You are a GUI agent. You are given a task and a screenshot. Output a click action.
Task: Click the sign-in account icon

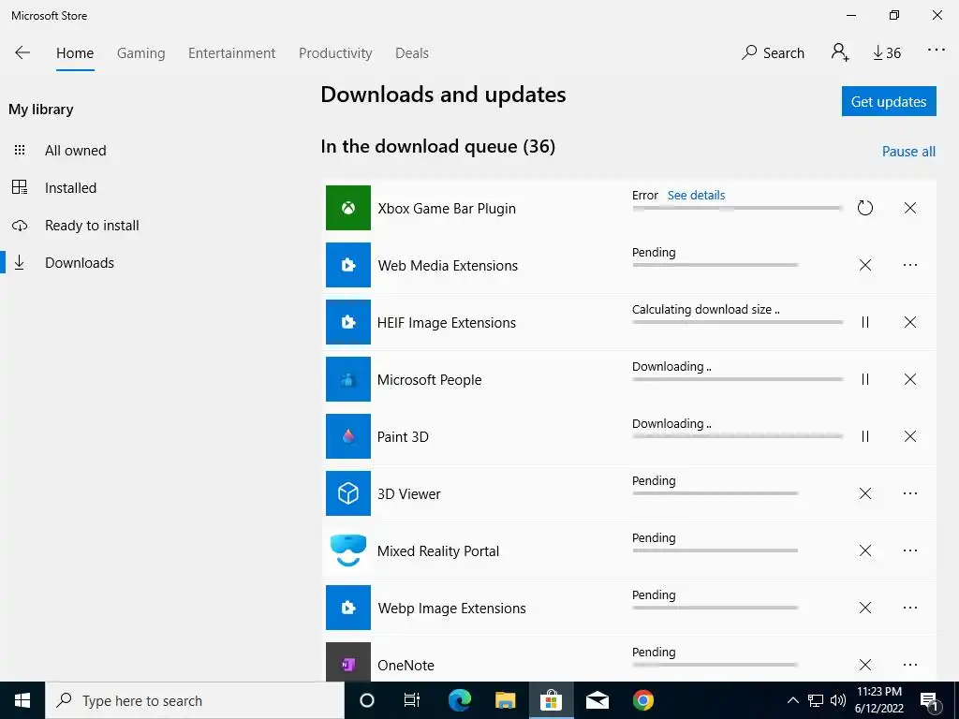[840, 52]
